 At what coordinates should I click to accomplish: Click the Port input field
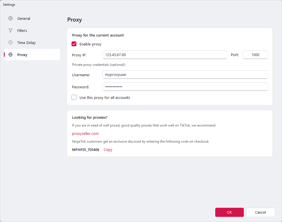(x=255, y=55)
